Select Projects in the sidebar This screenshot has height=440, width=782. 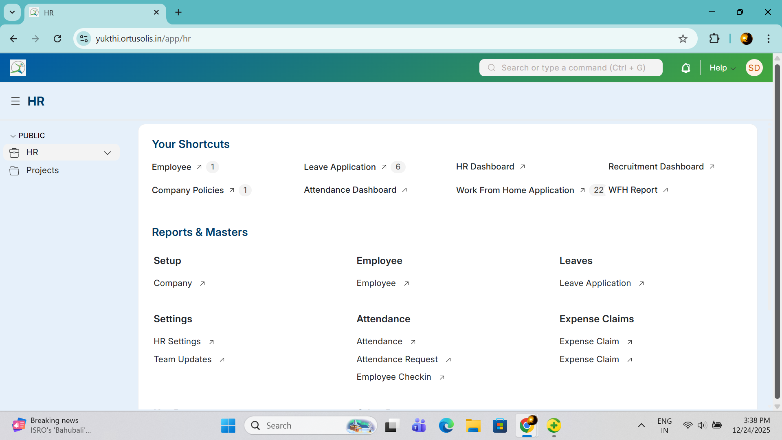42,170
